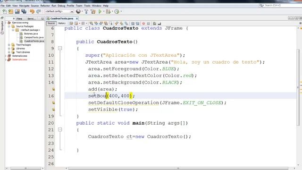Expand the Test Packages tree node
The height and width of the screenshot is (170, 302).
pos(9,45)
